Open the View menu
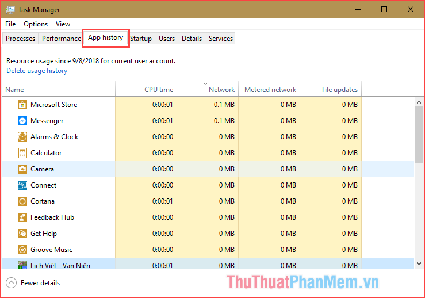Image resolution: width=425 pixels, height=298 pixels. (x=63, y=24)
